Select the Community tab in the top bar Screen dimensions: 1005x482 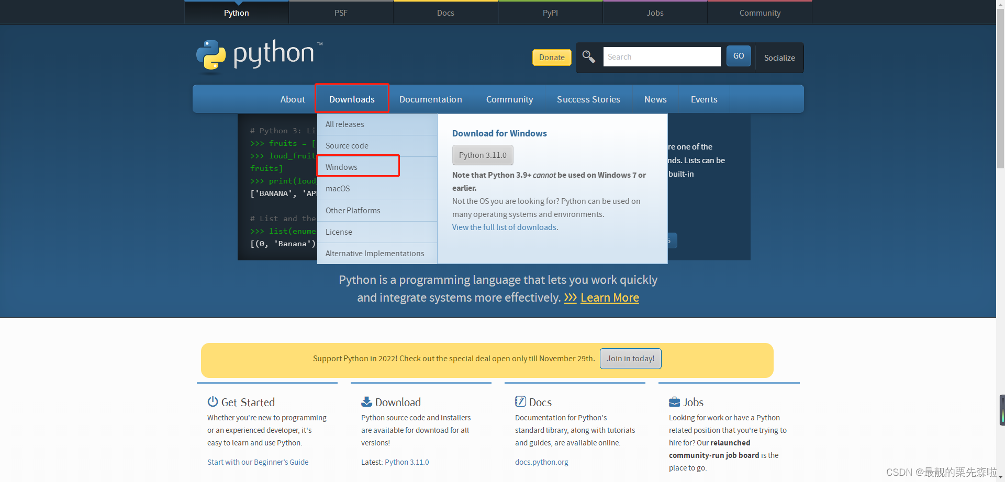(x=760, y=13)
